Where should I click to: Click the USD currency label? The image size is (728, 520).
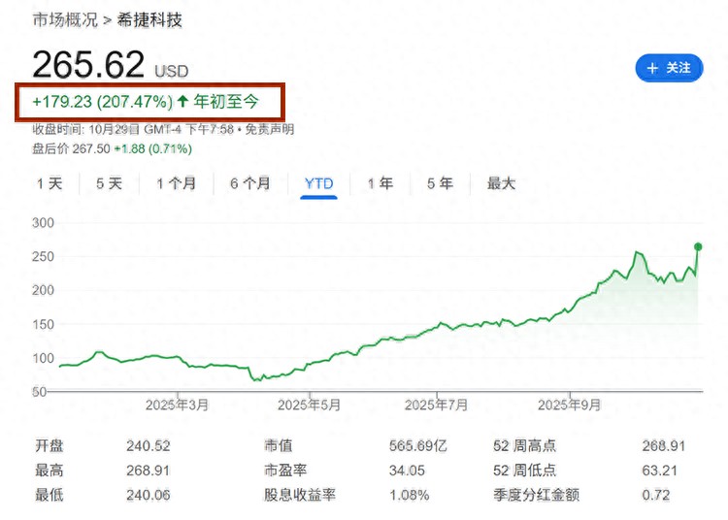(x=171, y=72)
